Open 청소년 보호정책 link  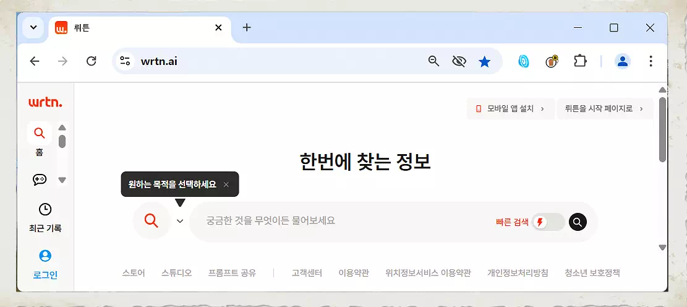click(x=592, y=273)
